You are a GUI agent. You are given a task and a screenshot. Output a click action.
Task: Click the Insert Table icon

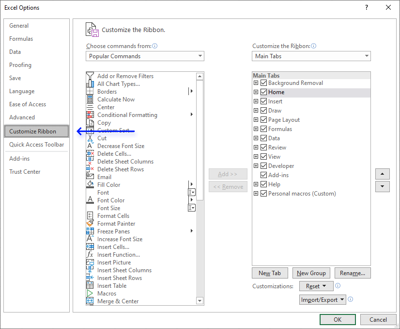tap(90, 285)
